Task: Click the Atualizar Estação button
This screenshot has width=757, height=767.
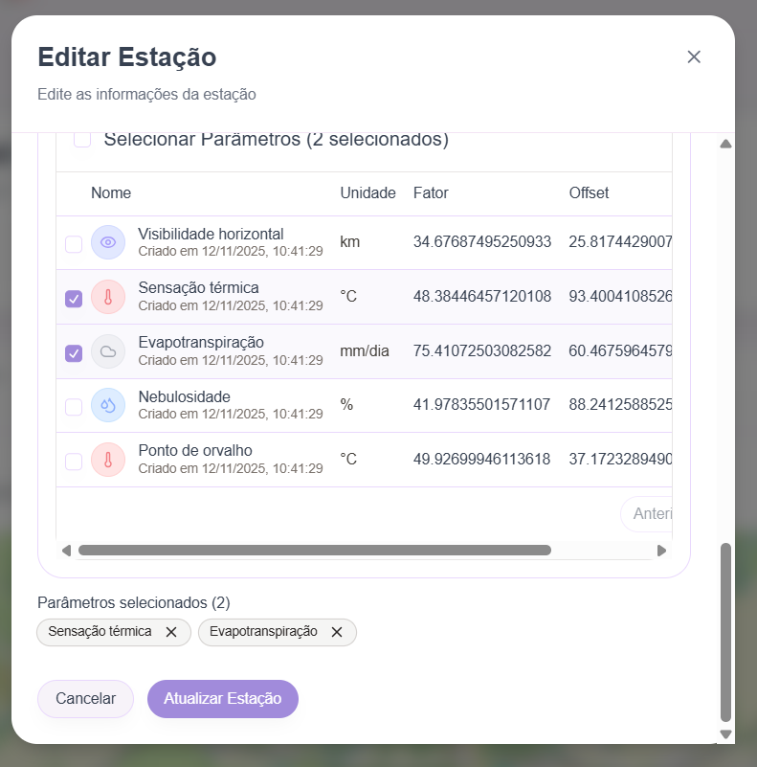Action: click(x=223, y=699)
